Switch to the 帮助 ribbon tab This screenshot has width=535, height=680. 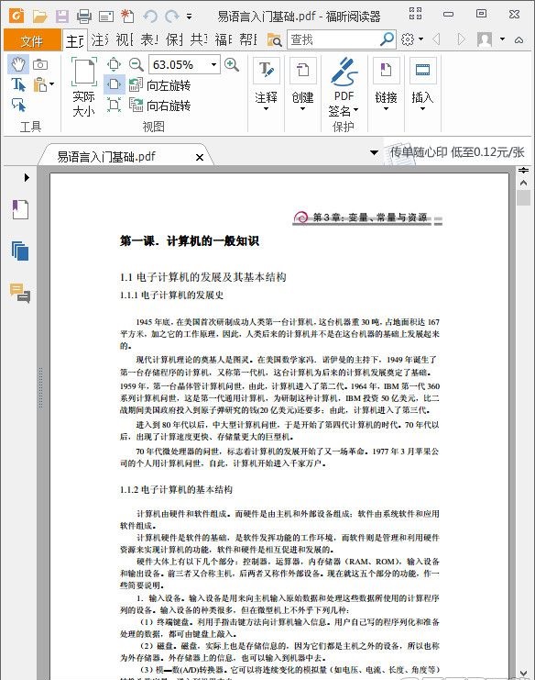pos(248,40)
